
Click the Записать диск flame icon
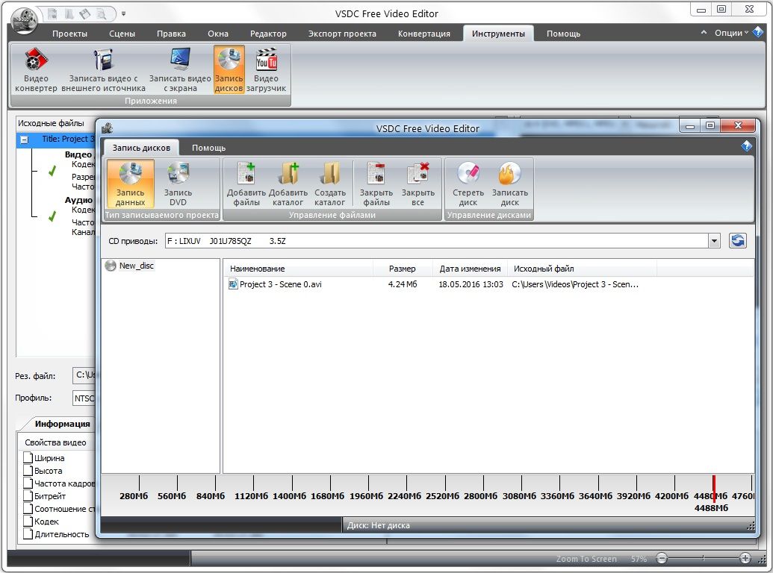(x=510, y=183)
